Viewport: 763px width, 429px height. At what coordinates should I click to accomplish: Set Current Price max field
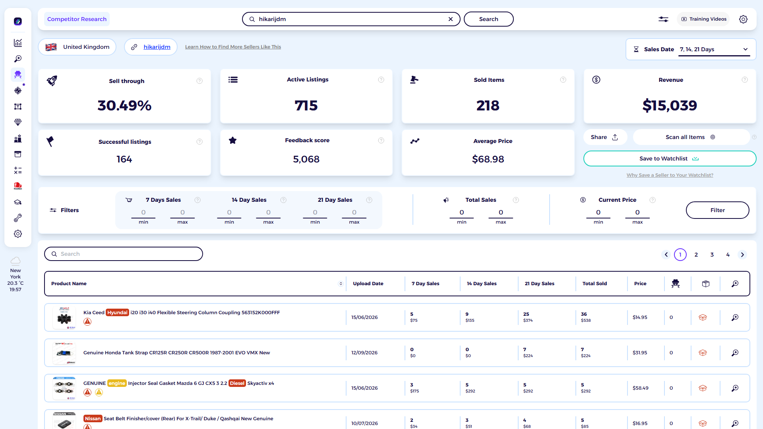coord(637,213)
